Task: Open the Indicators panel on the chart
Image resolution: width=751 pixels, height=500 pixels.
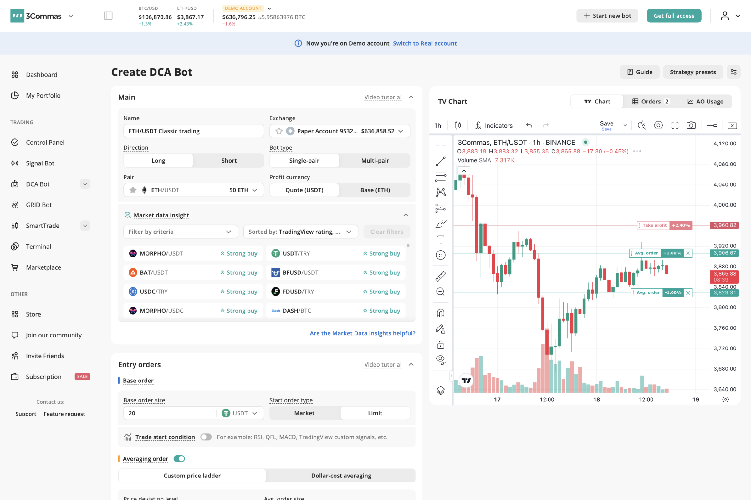Action: [x=494, y=125]
